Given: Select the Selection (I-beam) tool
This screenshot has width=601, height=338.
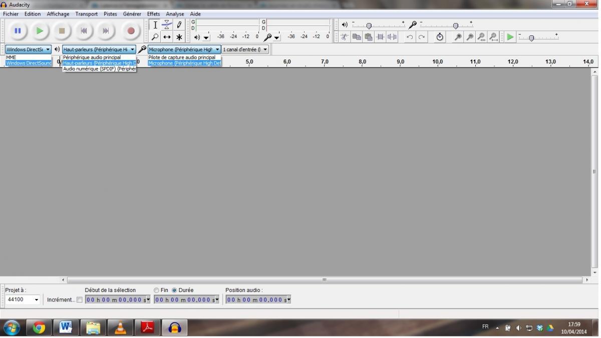Looking at the screenshot, I should coord(155,25).
